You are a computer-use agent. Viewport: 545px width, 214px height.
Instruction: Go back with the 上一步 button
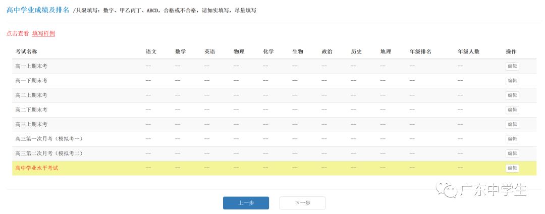tap(246, 203)
